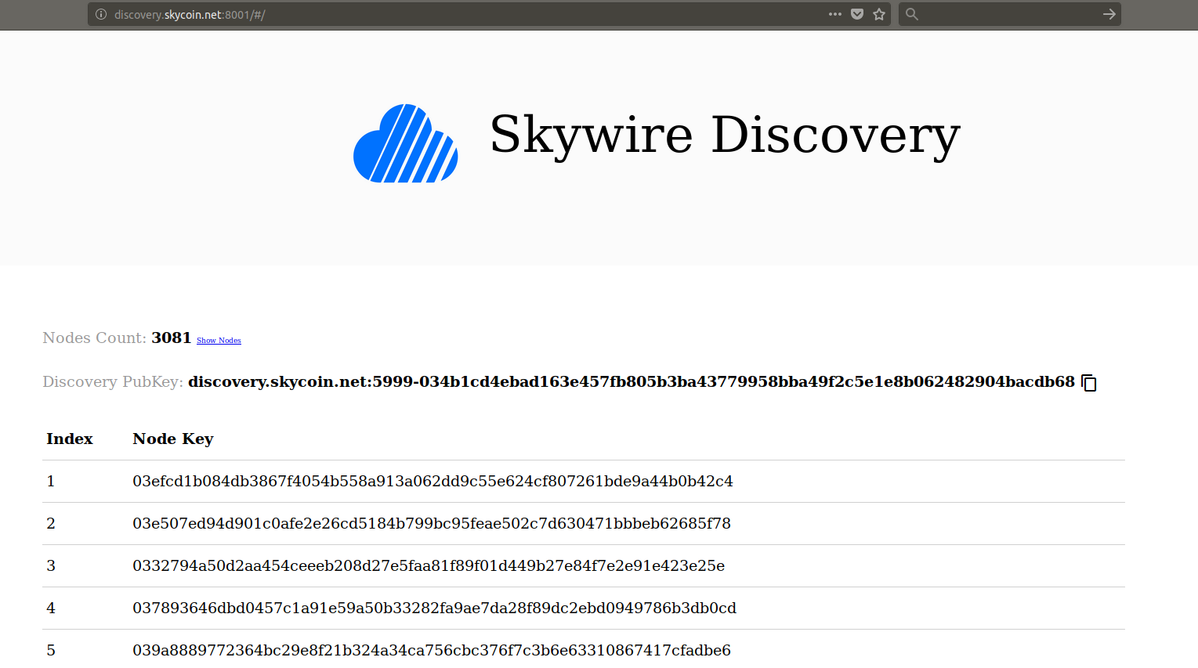Click the search go arrow
This screenshot has width=1198, height=668.
pos(1109,14)
